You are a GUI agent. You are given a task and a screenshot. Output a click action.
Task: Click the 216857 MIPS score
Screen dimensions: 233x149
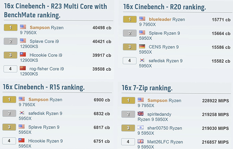215,142
